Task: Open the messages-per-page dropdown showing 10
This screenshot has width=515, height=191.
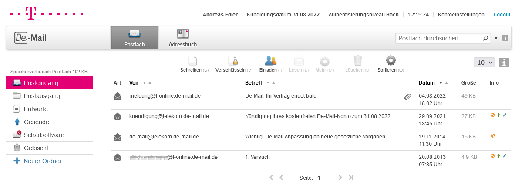Action: [x=484, y=63]
